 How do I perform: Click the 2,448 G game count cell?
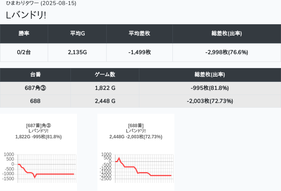105,101
